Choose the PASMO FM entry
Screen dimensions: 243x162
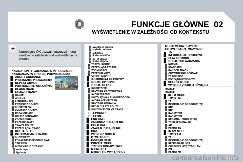pyautogui.click(x=175, y=152)
